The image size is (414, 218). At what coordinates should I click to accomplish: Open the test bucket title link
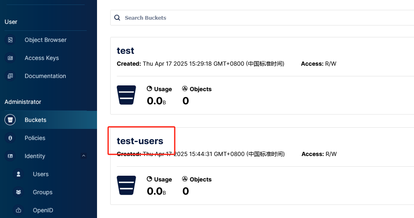(x=125, y=51)
